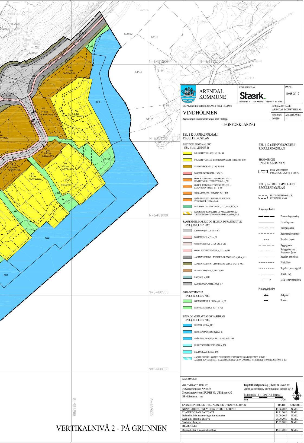Click the B4 4.2 daa zone label
Image resolution: width=304 pixels, height=443 pixels.
pos(77,114)
